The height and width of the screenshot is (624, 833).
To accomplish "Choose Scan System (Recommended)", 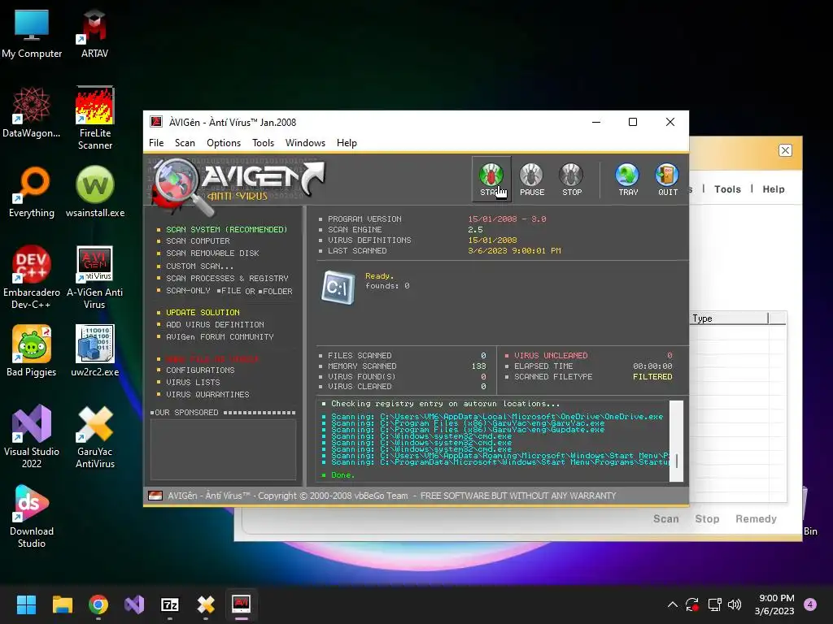I will point(226,229).
